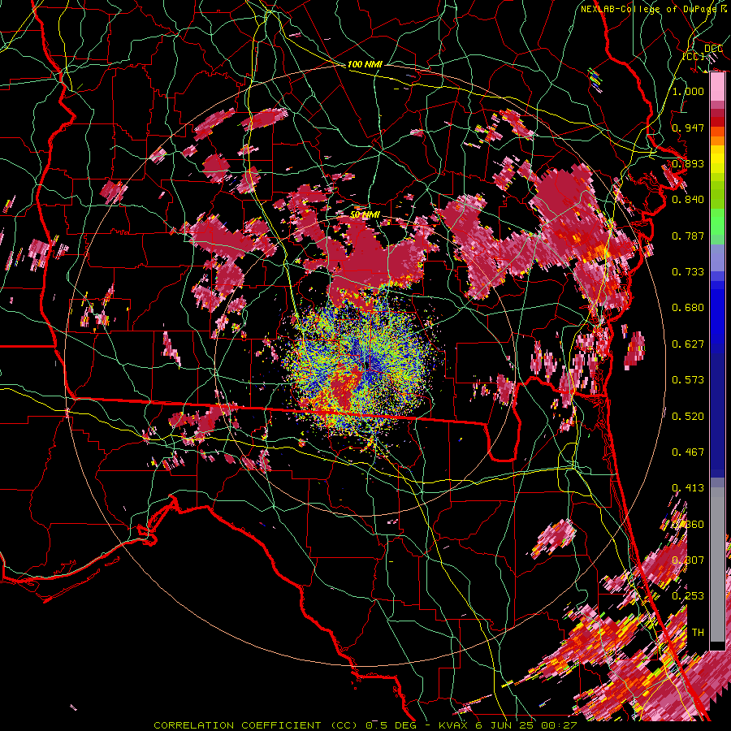Image resolution: width=731 pixels, height=731 pixels.
Task: Click the yellow band in the color bar
Action: (x=717, y=159)
